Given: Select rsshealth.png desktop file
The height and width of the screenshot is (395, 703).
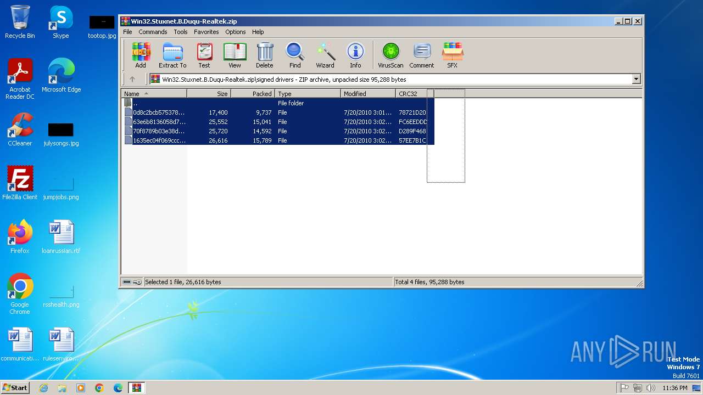Looking at the screenshot, I should pos(61,296).
